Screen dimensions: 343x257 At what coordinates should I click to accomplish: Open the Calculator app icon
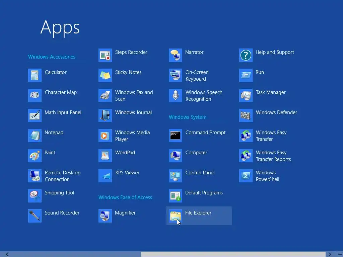[x=35, y=75]
